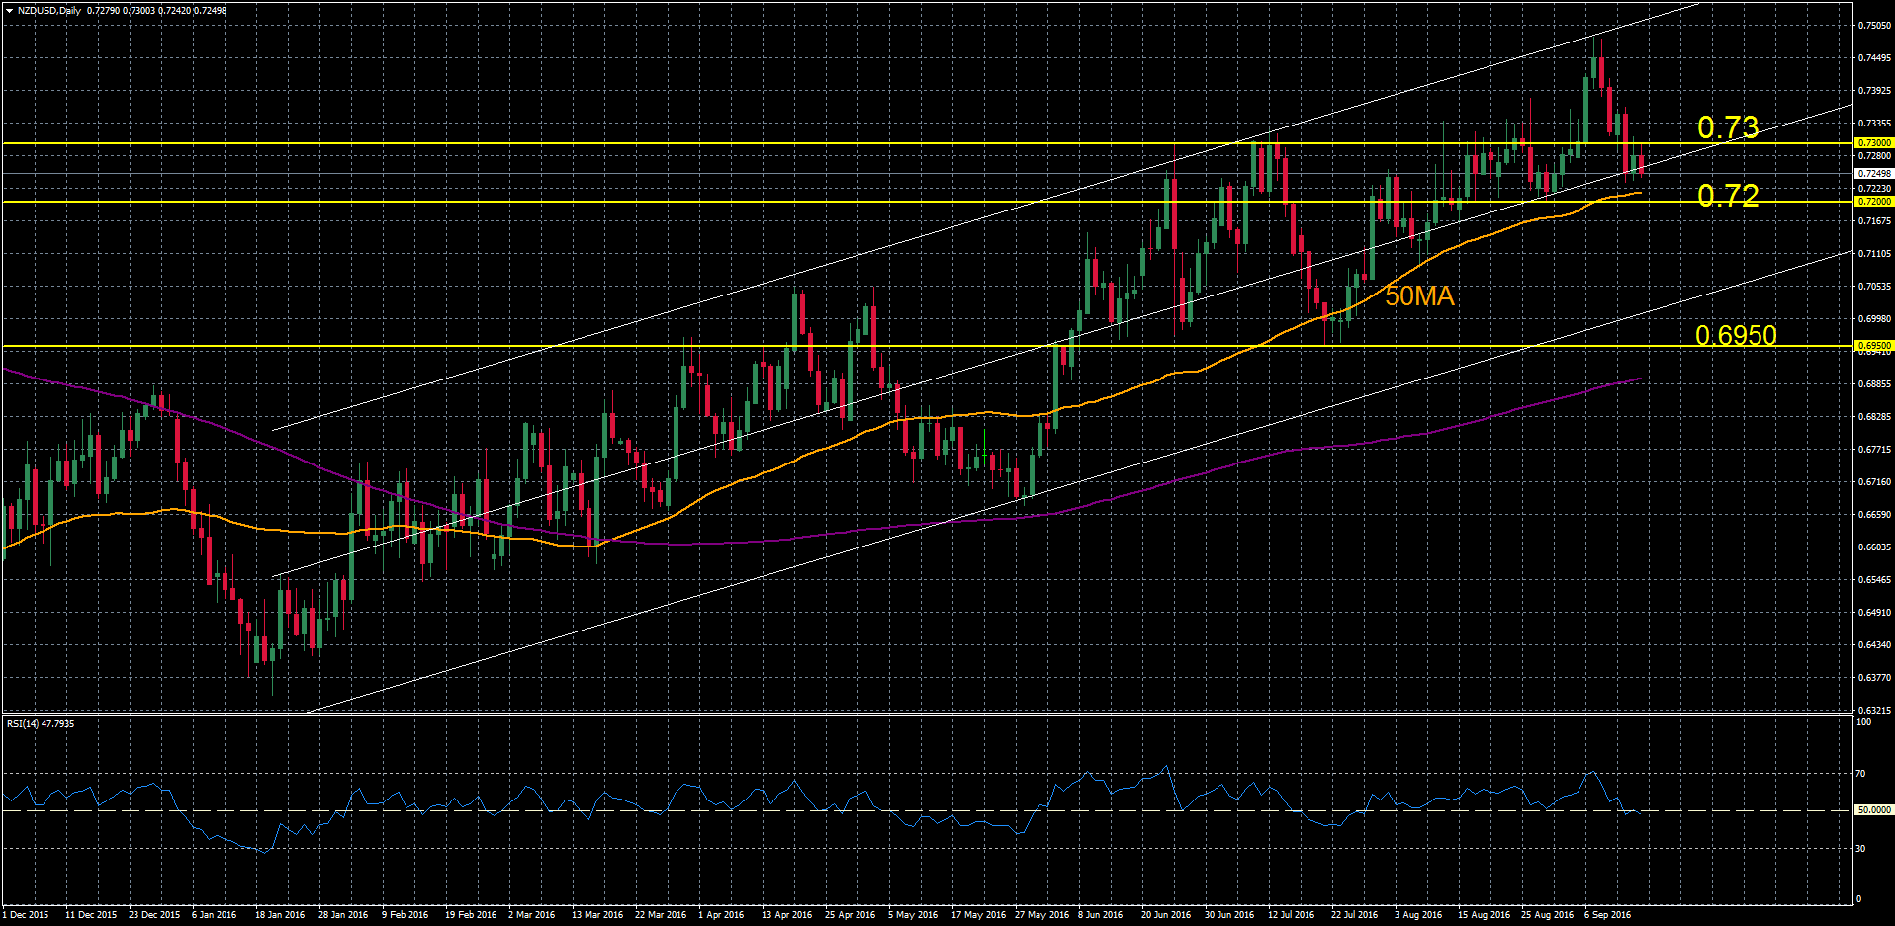Click the 0.66035 price axis label
1895x926 pixels.
[1875, 547]
